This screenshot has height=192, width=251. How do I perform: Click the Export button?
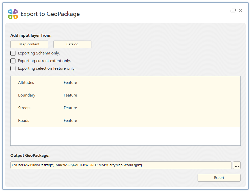219,178
